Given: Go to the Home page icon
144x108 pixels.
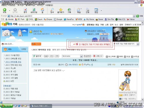Looking at the screenshot, I should click(42, 11).
